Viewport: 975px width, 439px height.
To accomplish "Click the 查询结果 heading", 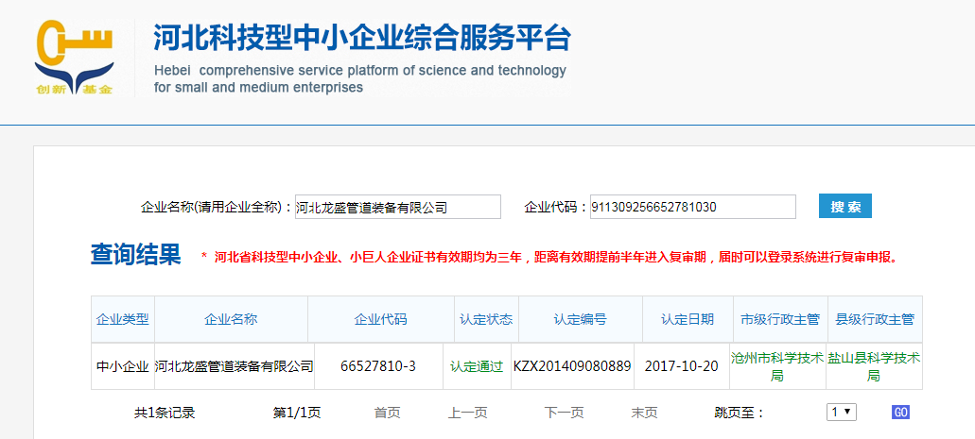I will (x=135, y=255).
